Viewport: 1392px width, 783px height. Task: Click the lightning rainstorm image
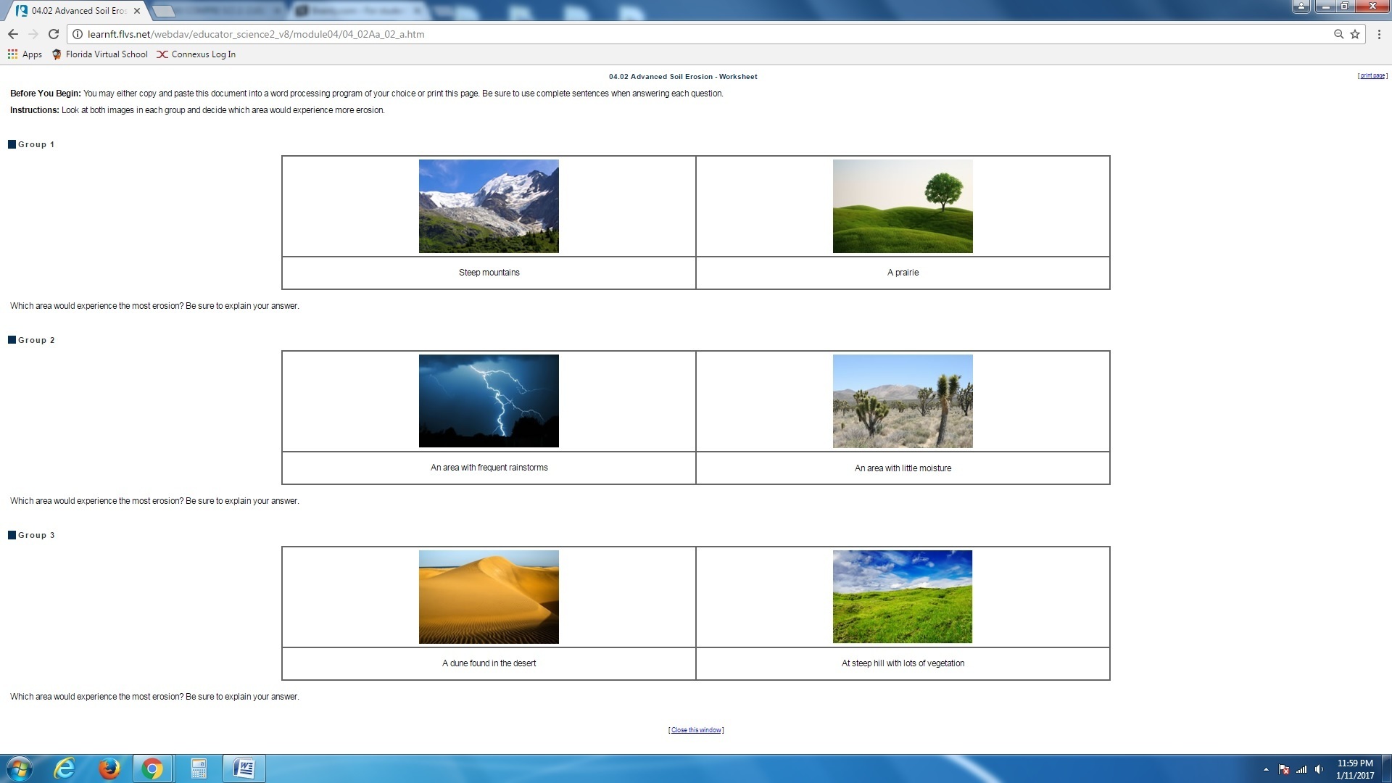[x=489, y=401]
